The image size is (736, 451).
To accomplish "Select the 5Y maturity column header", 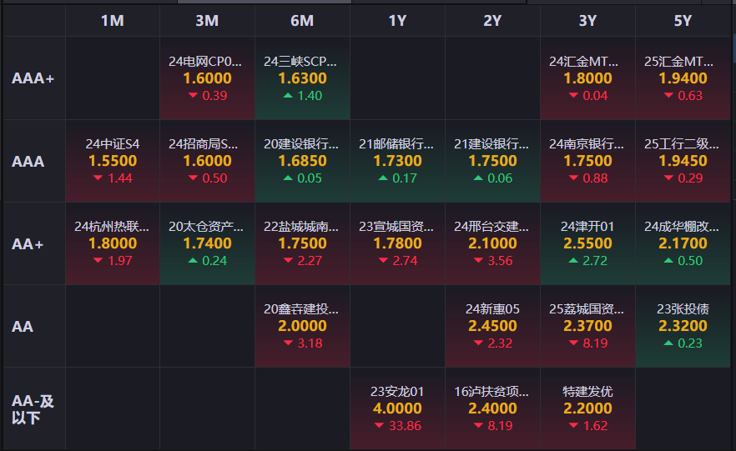I will (x=683, y=21).
